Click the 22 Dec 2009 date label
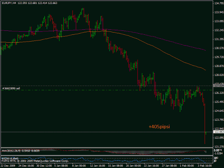This screenshot has height=168, width=224. pos(8,166)
